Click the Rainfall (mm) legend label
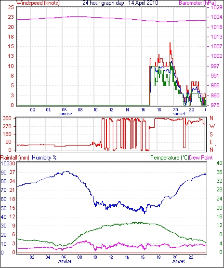Image resolution: width=224 pixels, height=268 pixels. (x=15, y=158)
